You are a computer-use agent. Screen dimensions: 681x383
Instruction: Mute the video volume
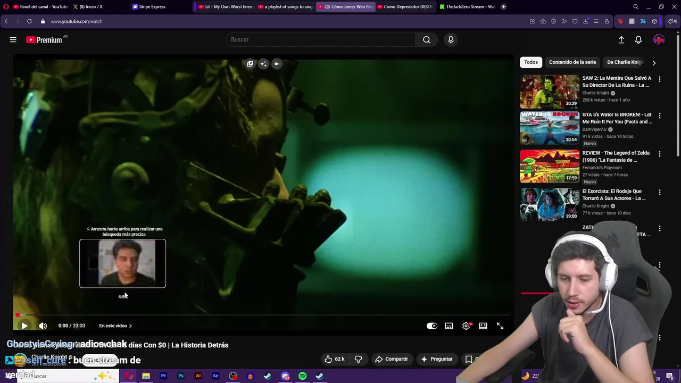(43, 326)
